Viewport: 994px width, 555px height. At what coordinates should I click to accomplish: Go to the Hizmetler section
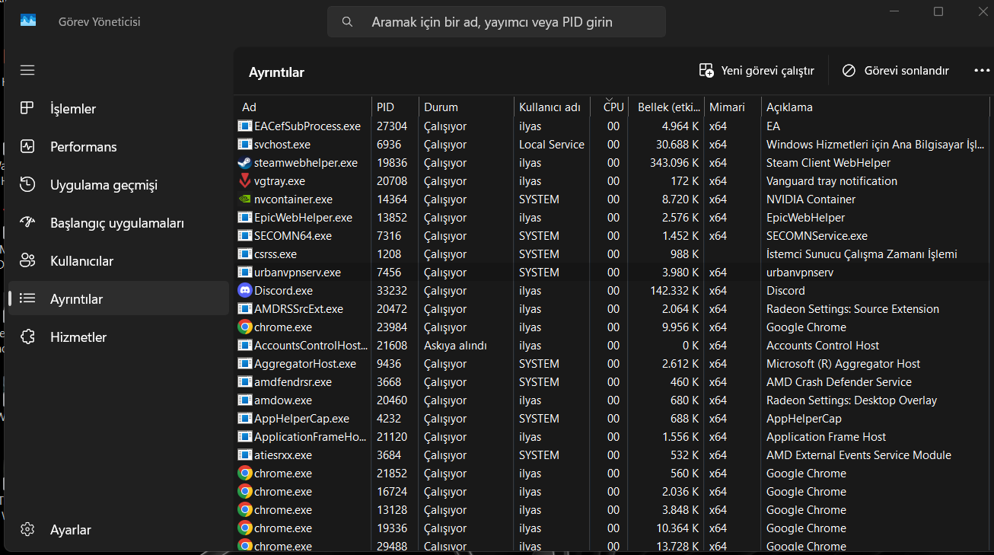(x=119, y=337)
